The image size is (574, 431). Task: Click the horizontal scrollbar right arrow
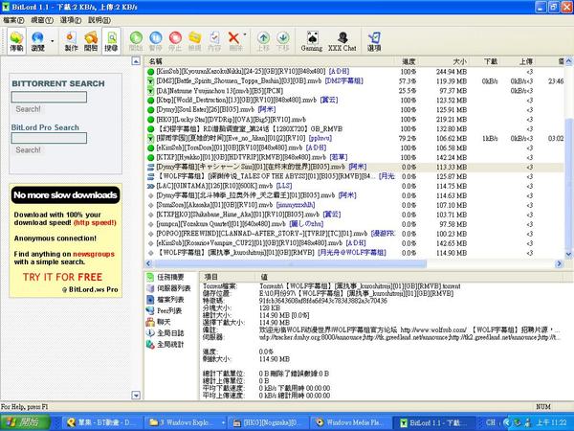pyautogui.click(x=559, y=263)
